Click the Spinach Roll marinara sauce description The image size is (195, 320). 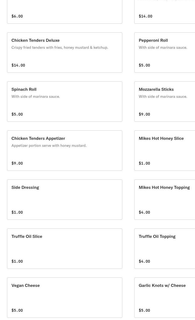pyautogui.click(x=36, y=96)
